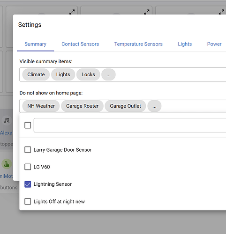
Task: Click the middle card's expand arrows icon
Action: (x=147, y=12)
